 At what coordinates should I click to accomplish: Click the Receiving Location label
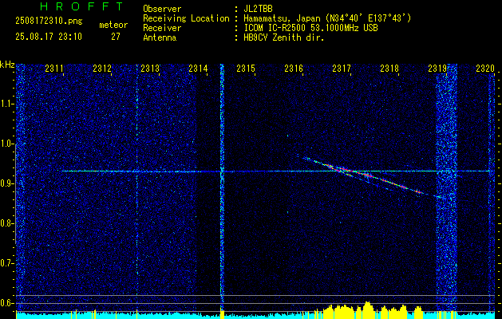pos(186,18)
